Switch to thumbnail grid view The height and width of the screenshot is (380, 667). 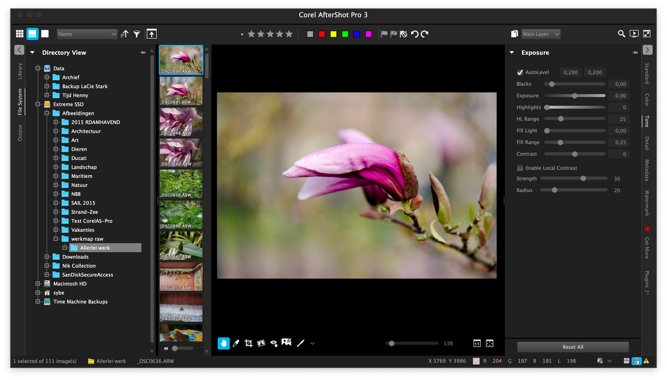19,34
